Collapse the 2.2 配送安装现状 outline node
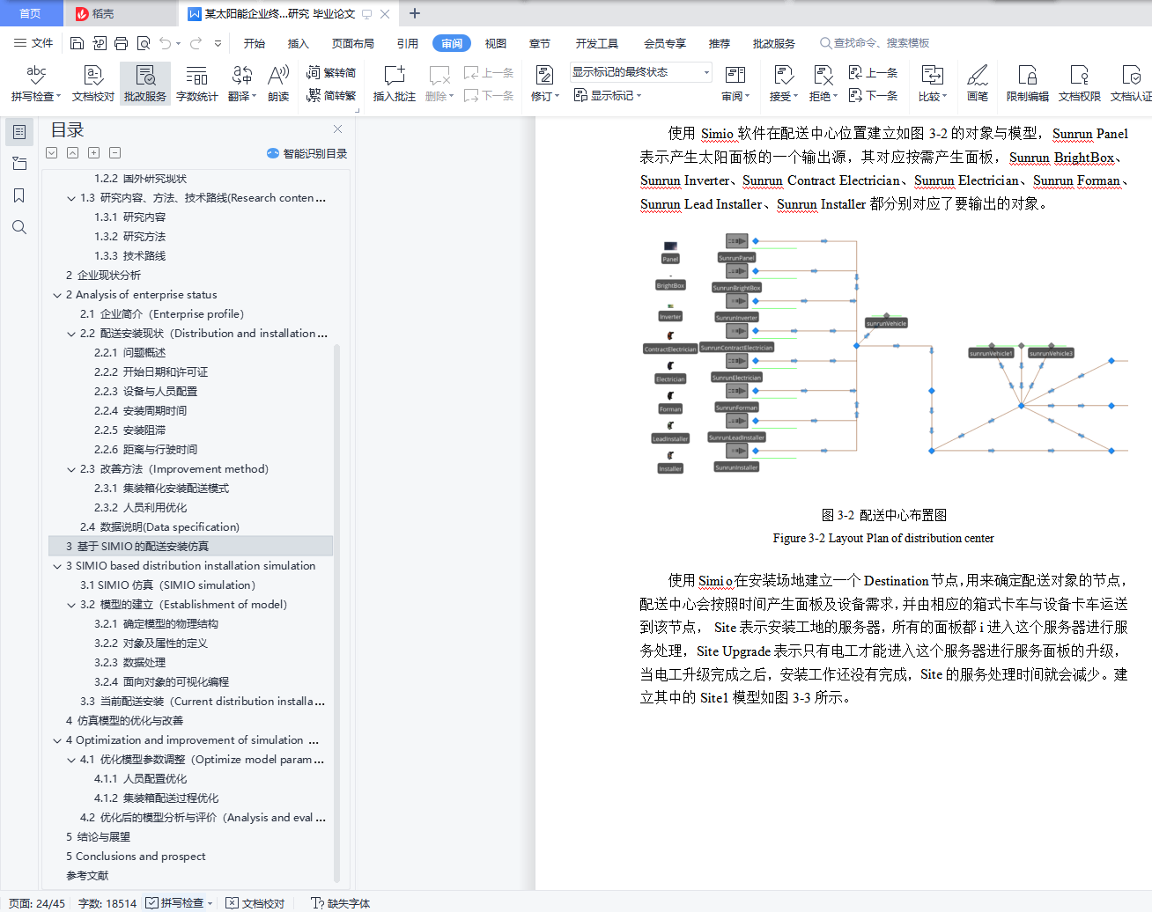The width and height of the screenshot is (1152, 912). pos(71,334)
